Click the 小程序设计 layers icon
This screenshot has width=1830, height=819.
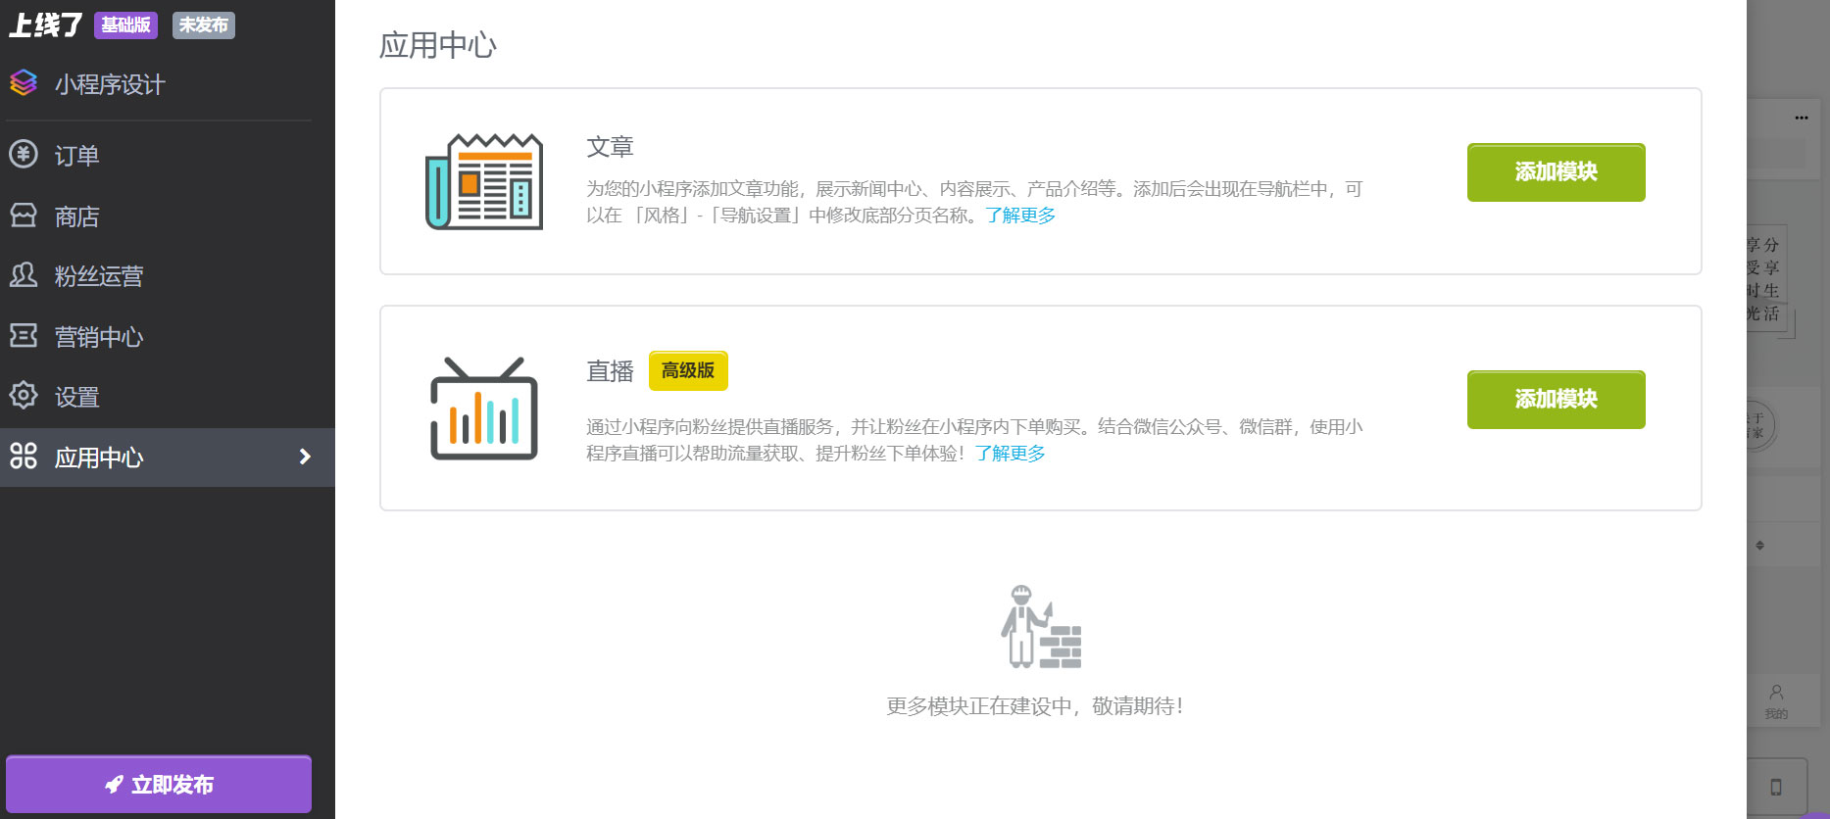click(24, 83)
